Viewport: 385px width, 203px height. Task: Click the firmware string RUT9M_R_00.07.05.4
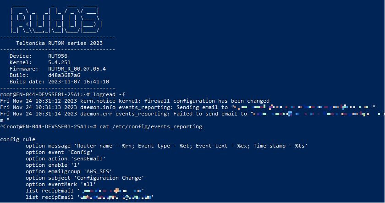click(77, 69)
